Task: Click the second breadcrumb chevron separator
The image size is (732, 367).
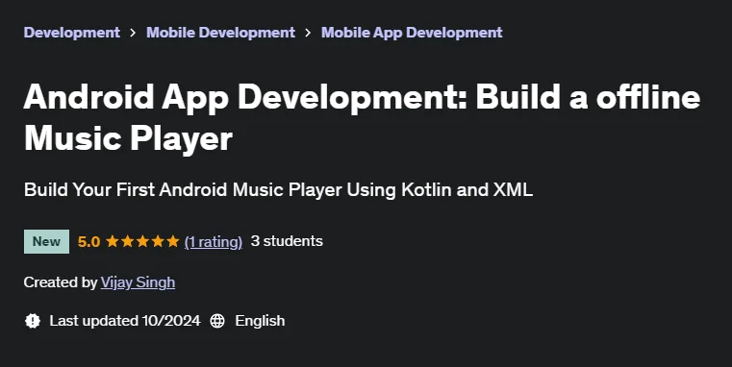Action: [308, 33]
